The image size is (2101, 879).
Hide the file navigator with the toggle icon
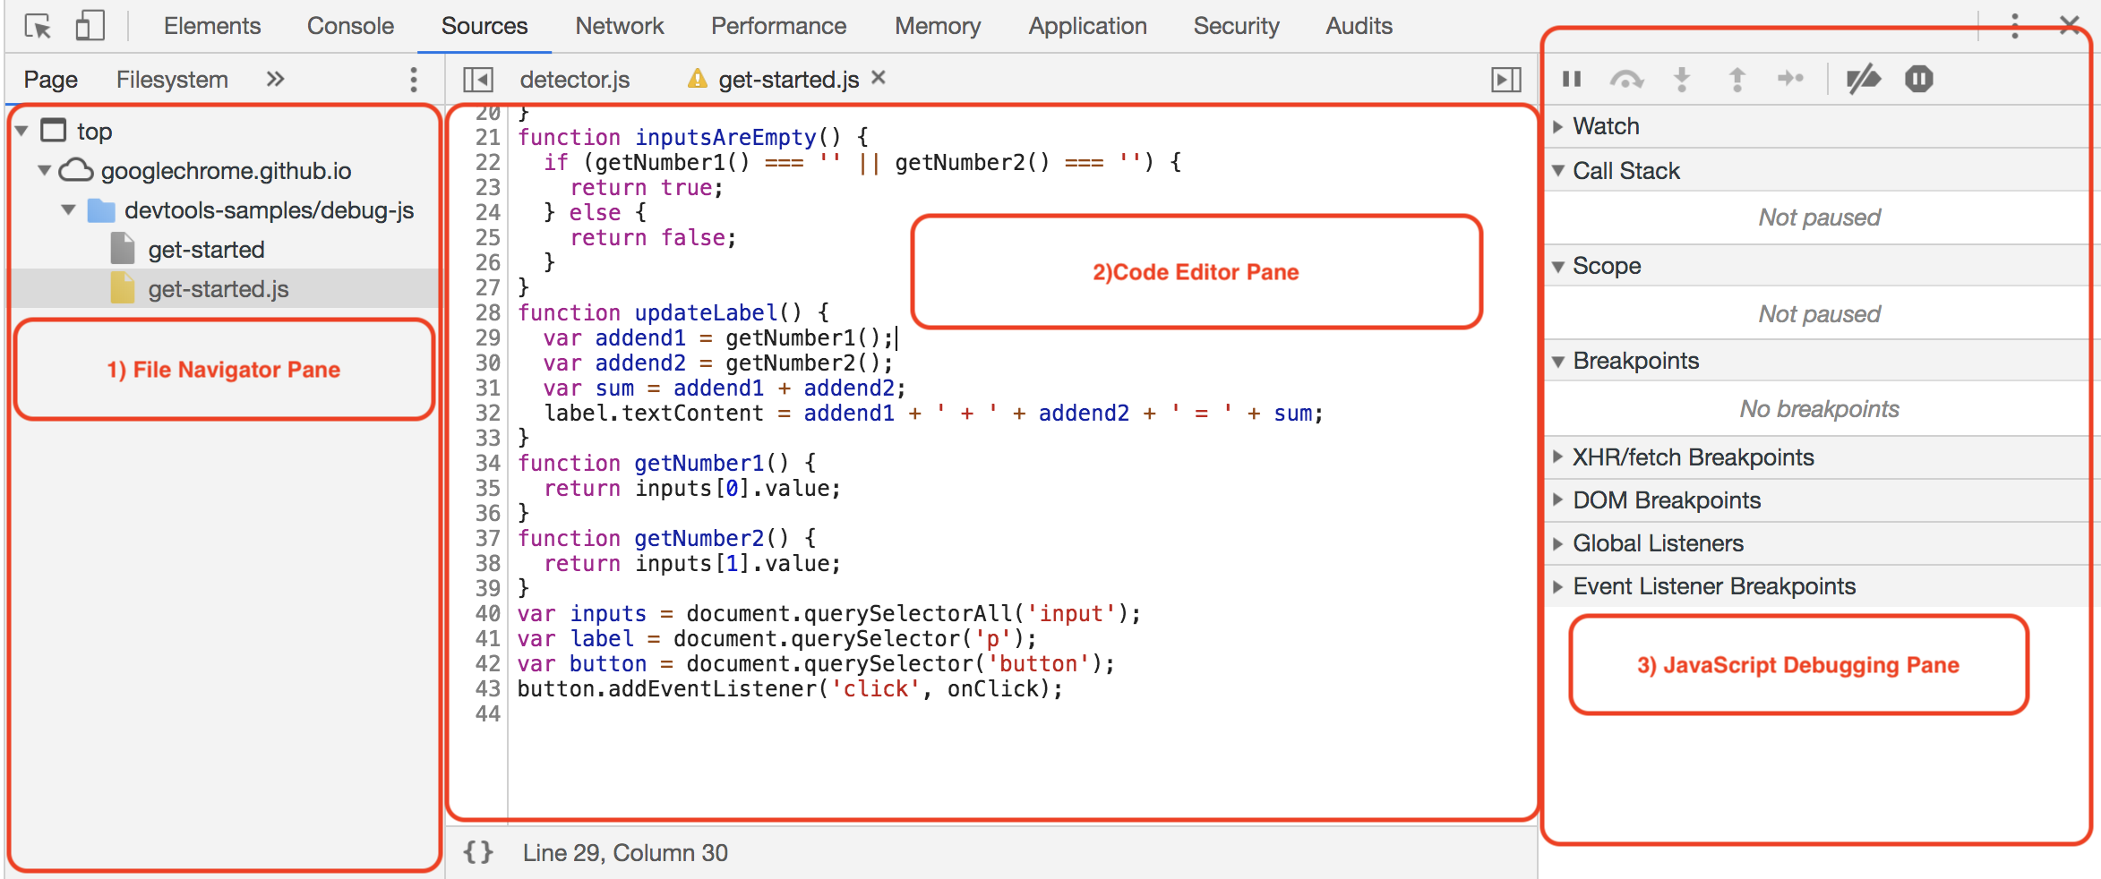[x=478, y=80]
